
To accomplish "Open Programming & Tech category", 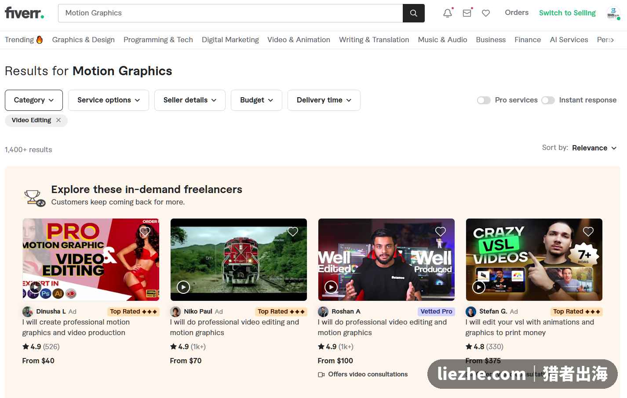I will point(158,40).
